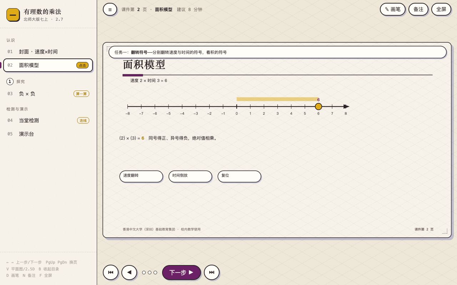Click the 0 tick label on number line
Viewport: 457px width, 285px height.
(237, 114)
